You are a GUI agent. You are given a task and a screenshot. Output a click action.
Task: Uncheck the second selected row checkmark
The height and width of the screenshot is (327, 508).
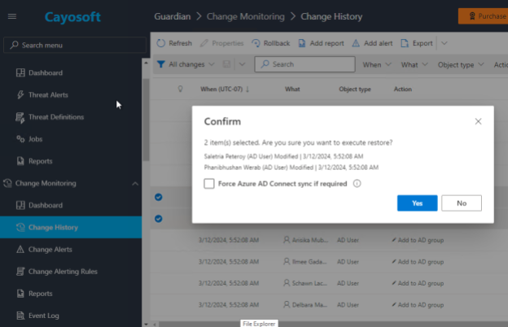159,219
